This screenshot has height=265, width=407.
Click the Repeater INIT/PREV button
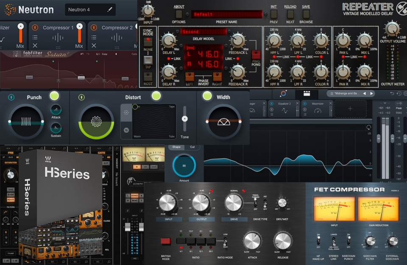click(274, 14)
